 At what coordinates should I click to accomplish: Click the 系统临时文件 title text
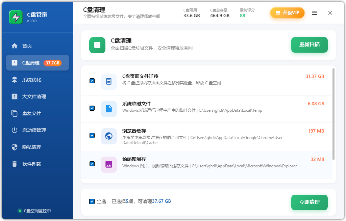pos(137,104)
